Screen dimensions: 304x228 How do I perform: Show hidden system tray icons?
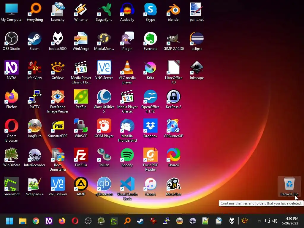coord(259,221)
